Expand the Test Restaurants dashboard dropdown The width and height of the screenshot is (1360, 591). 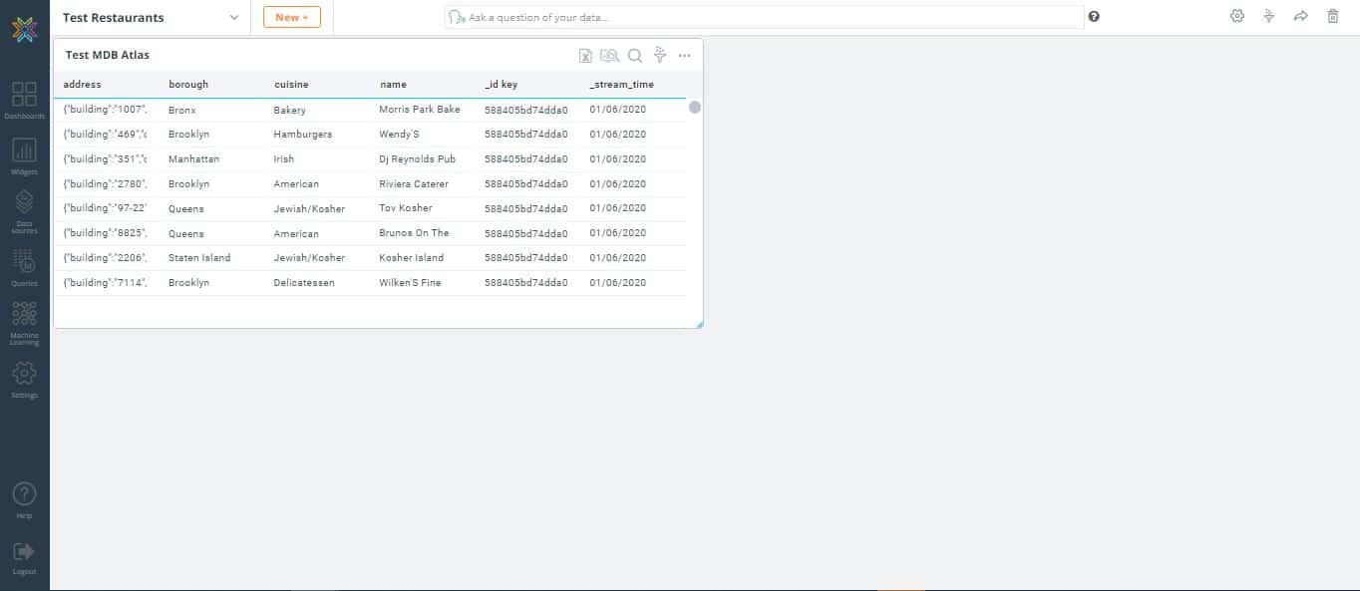pos(233,17)
